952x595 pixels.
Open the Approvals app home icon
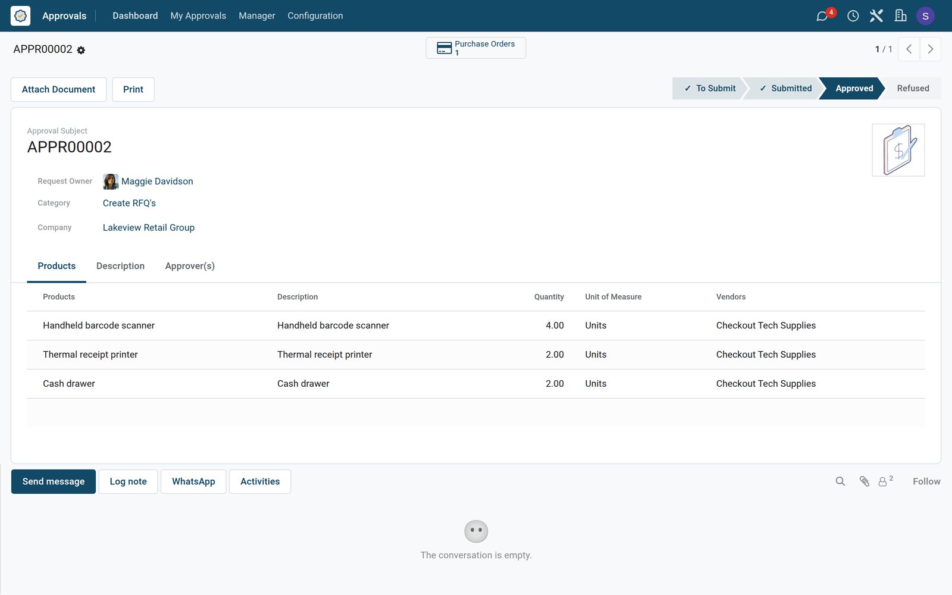click(20, 16)
